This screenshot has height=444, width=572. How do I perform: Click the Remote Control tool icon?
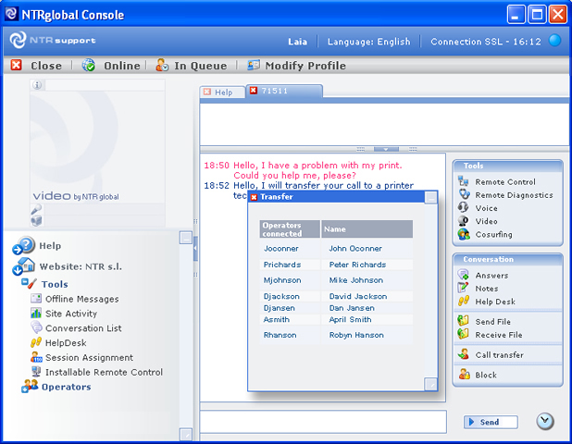tap(464, 182)
